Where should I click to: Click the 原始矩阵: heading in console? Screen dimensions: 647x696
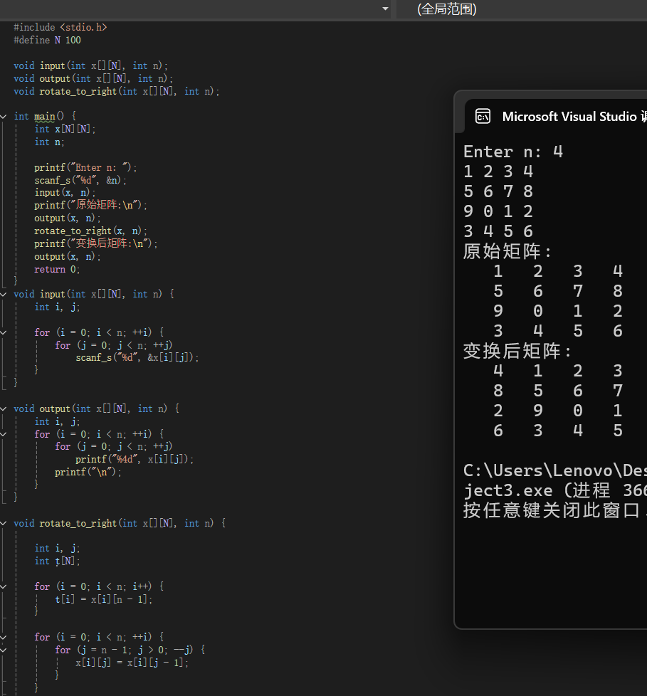[x=507, y=251]
